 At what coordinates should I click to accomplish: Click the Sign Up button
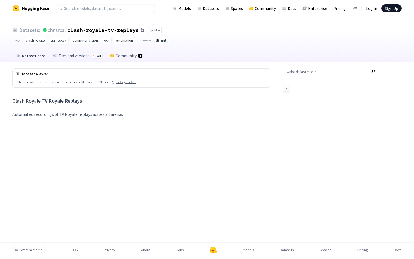pyautogui.click(x=391, y=8)
